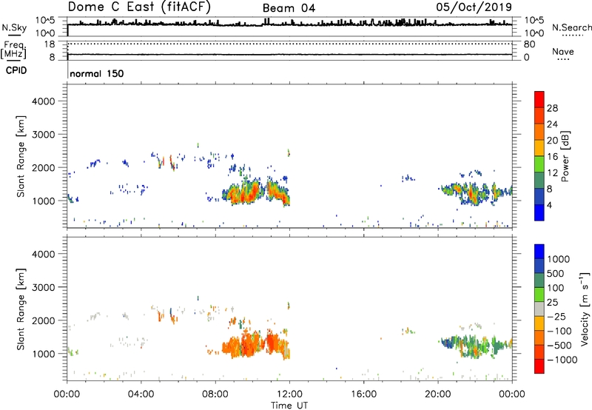The image size is (592, 410).
Task: Click the 'Velocity [m s-1]' colorbar label
Action: point(585,309)
